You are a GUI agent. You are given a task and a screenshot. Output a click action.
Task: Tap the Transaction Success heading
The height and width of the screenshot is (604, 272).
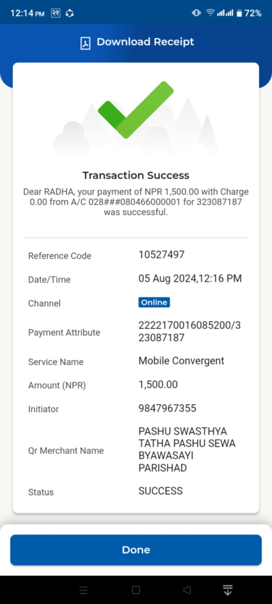[136, 175]
